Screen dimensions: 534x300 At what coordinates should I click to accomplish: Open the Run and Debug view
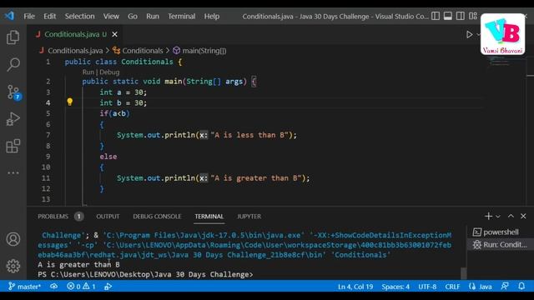[13, 119]
